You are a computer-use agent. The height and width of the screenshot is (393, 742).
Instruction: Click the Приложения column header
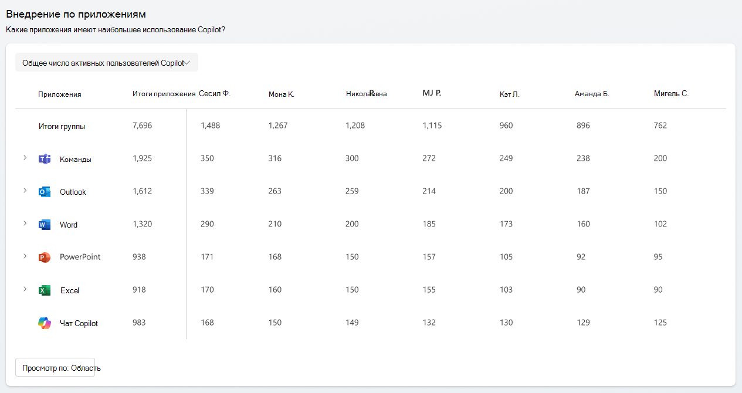(59, 94)
